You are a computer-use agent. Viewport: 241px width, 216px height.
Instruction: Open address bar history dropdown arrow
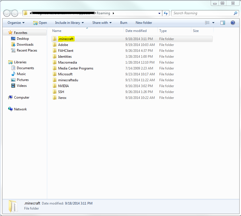(159, 13)
